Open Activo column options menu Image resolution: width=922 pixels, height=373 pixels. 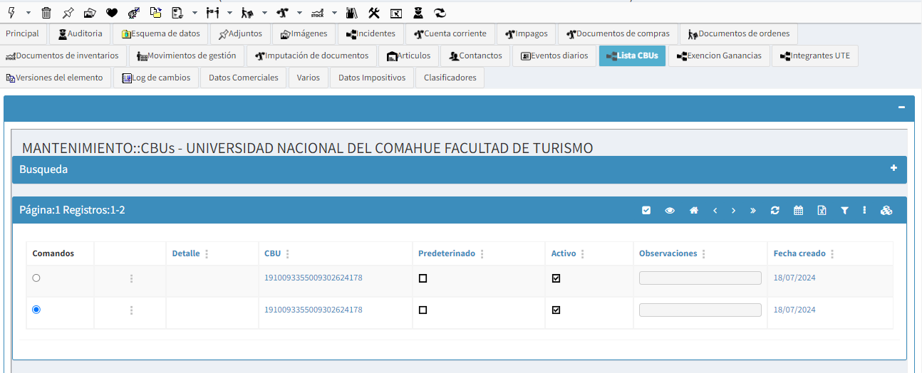[x=583, y=253]
